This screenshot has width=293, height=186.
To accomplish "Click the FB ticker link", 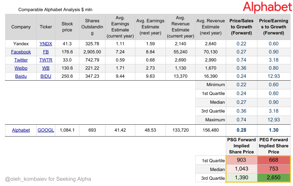I will [46, 52].
